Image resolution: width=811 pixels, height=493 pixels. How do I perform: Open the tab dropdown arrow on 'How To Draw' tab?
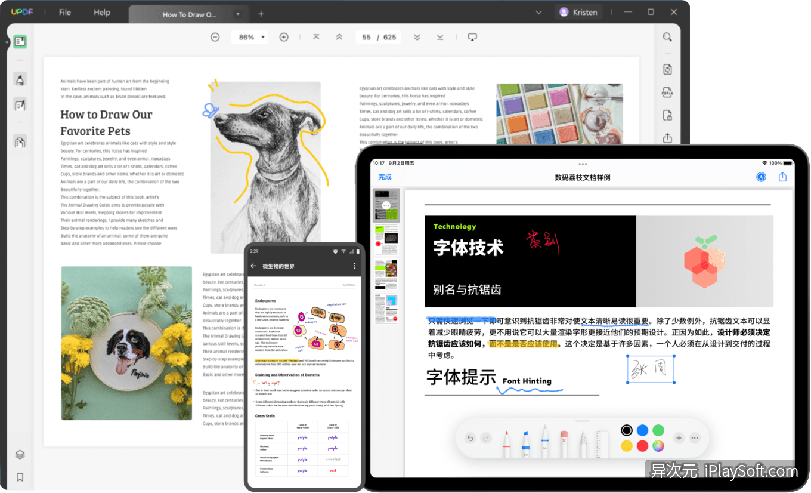pyautogui.click(x=238, y=13)
